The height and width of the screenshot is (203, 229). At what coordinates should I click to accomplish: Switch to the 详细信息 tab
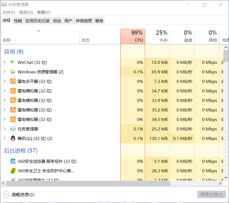point(84,21)
